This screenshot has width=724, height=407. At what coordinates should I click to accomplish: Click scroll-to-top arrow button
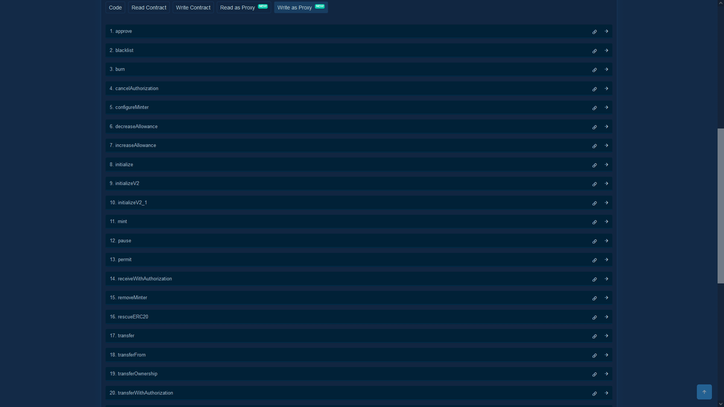tap(704, 392)
